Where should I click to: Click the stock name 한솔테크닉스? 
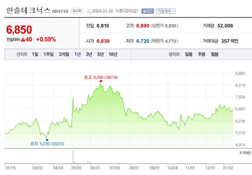click(29, 10)
